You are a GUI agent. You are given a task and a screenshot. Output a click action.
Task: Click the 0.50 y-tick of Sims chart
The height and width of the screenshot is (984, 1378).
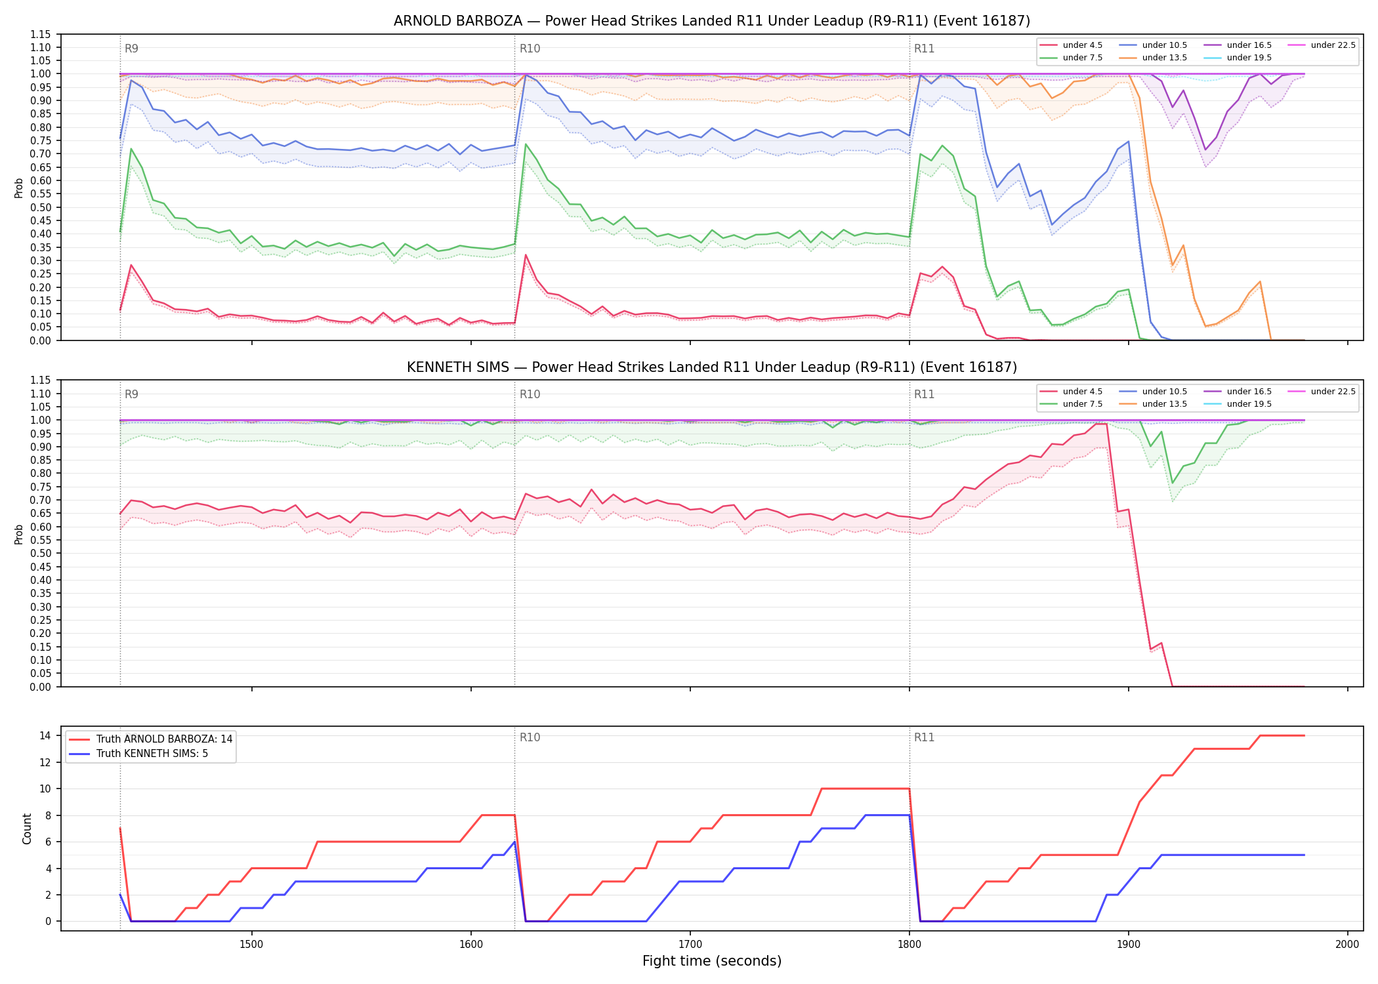click(41, 553)
